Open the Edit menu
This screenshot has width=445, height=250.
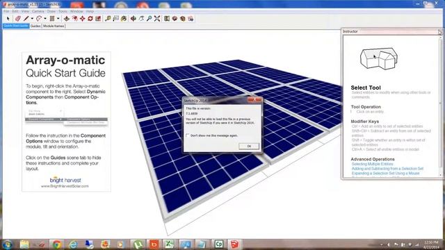15,11
